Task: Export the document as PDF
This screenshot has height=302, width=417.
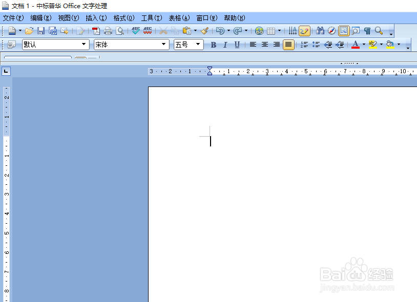Action: point(96,31)
